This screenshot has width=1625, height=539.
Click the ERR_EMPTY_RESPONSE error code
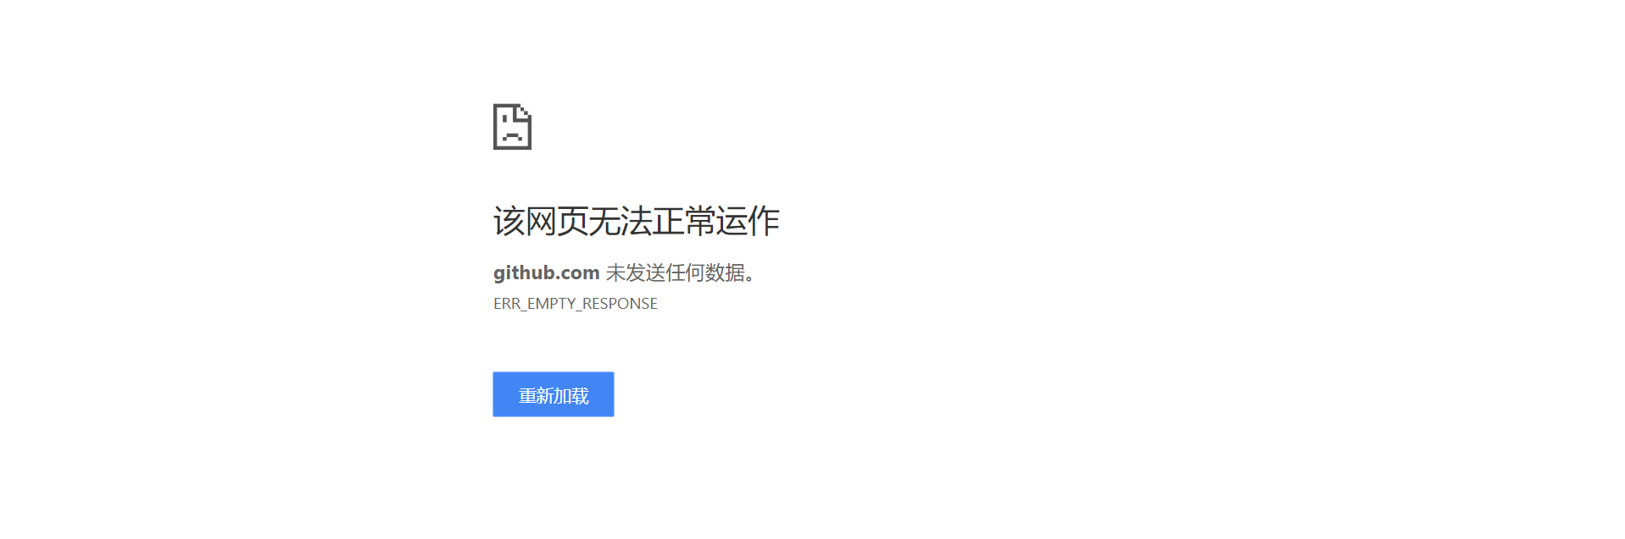pos(576,304)
